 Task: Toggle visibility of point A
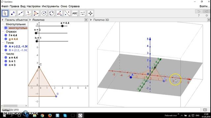click(6, 47)
